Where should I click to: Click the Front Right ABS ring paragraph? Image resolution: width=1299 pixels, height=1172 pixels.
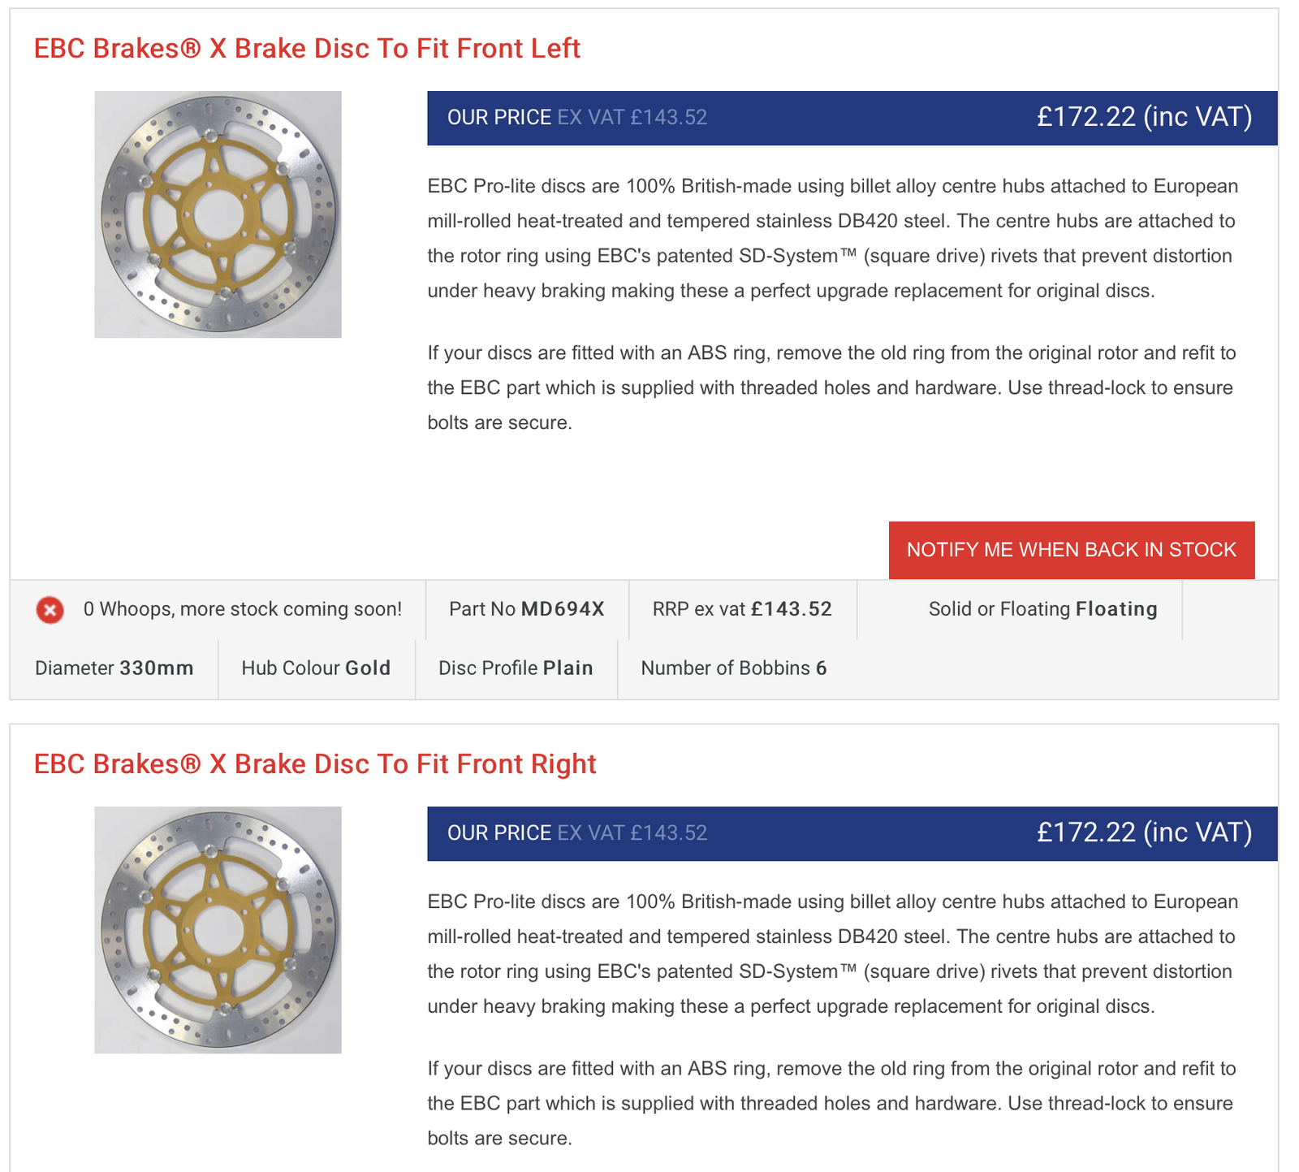832,1103
